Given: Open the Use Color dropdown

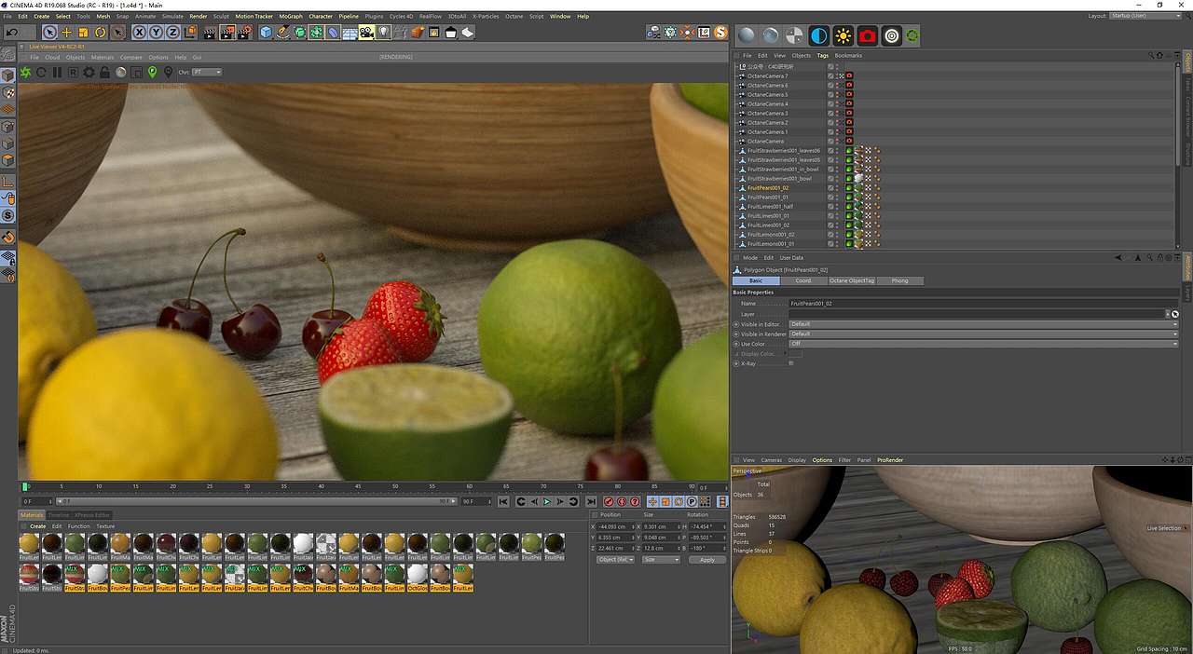Looking at the screenshot, I should 983,344.
